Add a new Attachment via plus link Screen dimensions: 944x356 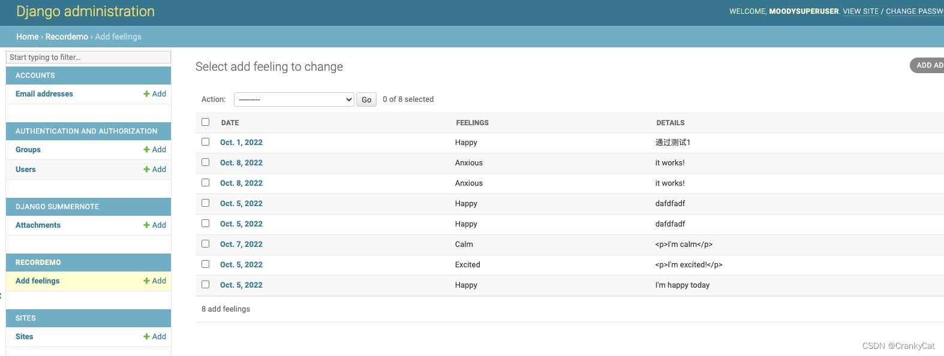155,225
